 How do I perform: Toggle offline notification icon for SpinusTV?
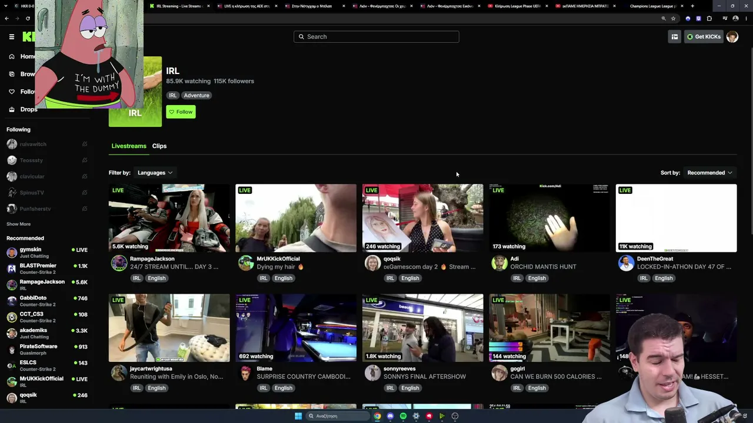point(85,192)
